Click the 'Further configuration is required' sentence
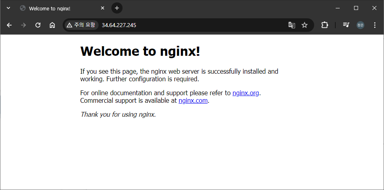This screenshot has height=190, width=384. tap(153, 79)
